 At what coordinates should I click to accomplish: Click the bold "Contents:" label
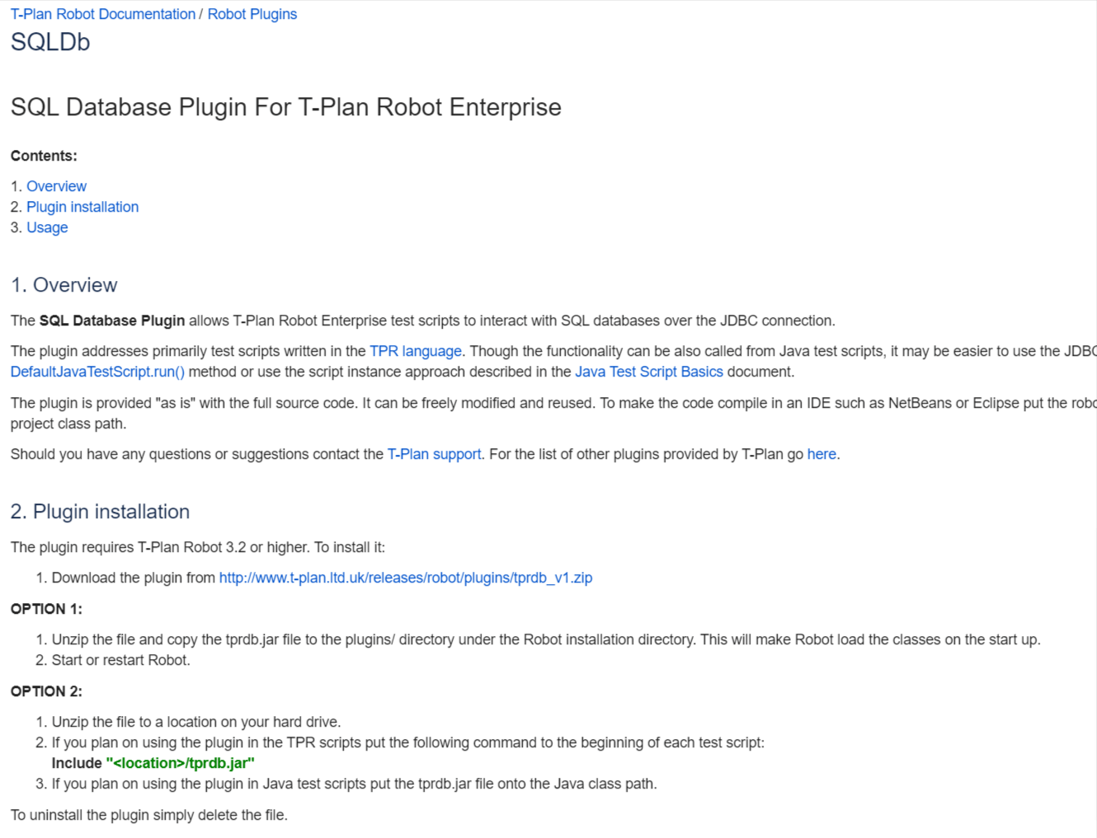(44, 156)
